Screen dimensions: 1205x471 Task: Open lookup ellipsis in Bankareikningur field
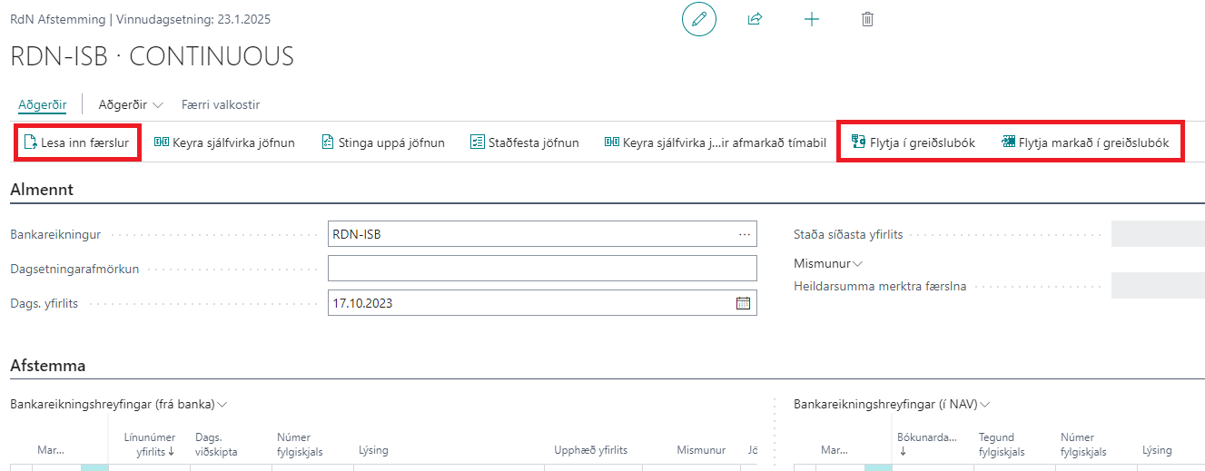pyautogui.click(x=745, y=235)
